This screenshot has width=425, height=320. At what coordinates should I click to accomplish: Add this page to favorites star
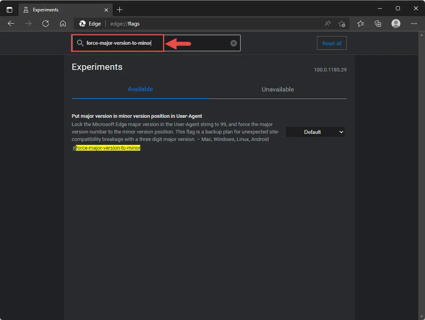[342, 24]
